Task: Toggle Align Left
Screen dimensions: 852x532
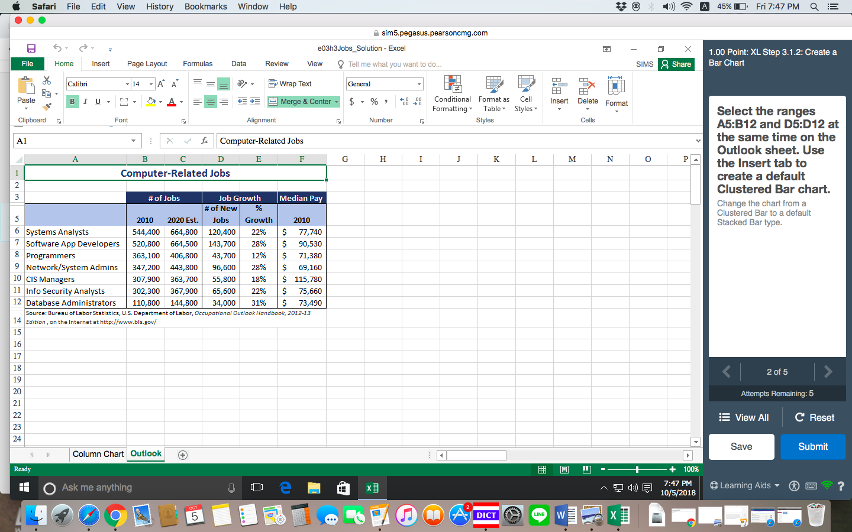Action: (x=198, y=102)
